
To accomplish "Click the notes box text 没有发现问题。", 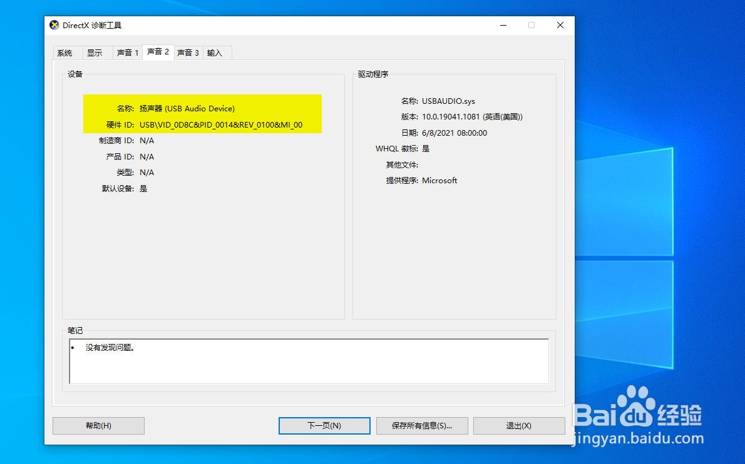I will 110,348.
